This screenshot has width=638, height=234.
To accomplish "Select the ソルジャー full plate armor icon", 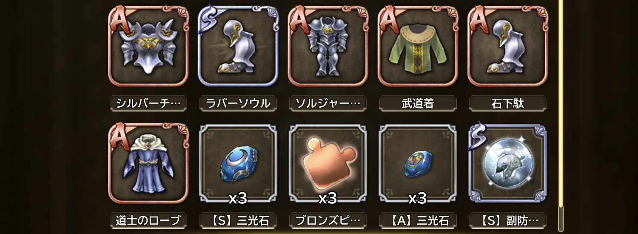I will (328, 46).
